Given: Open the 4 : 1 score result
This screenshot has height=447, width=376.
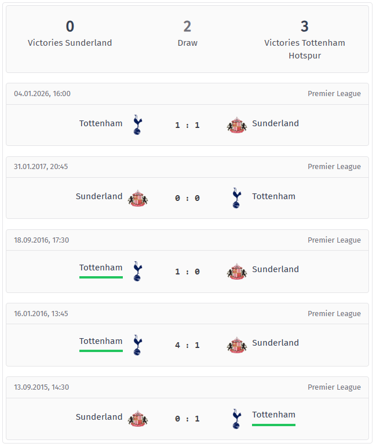Looking at the screenshot, I should tap(187, 345).
